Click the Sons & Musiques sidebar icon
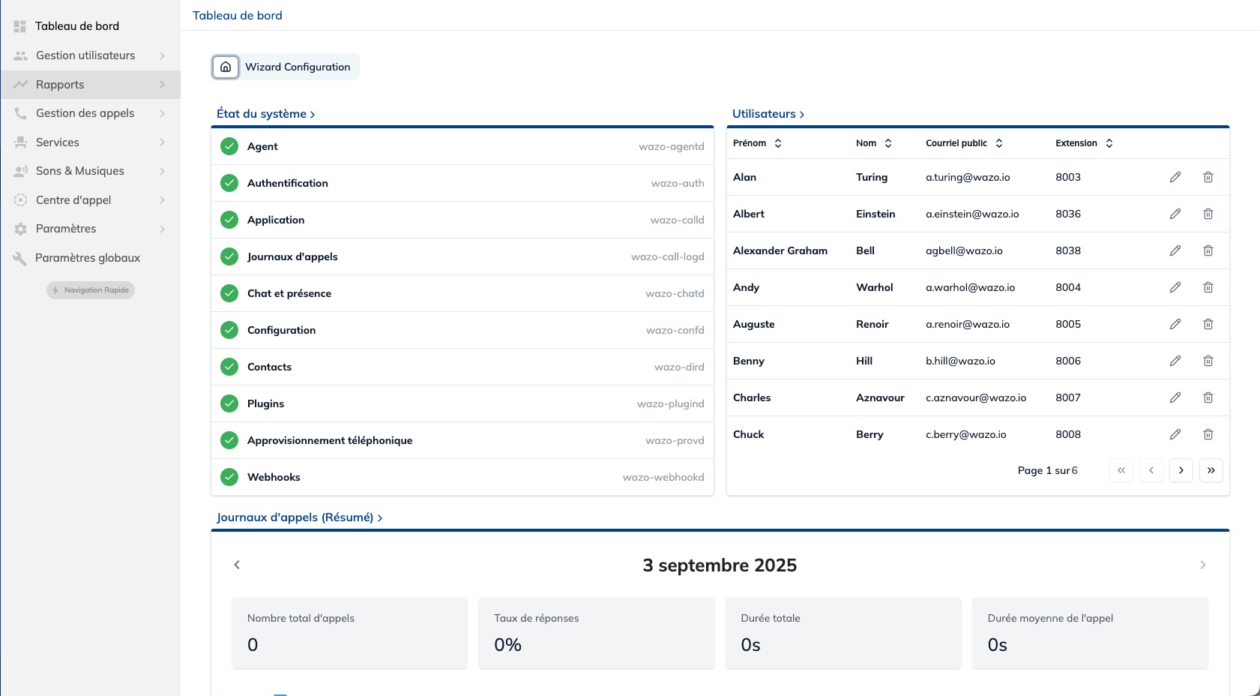 pos(21,171)
